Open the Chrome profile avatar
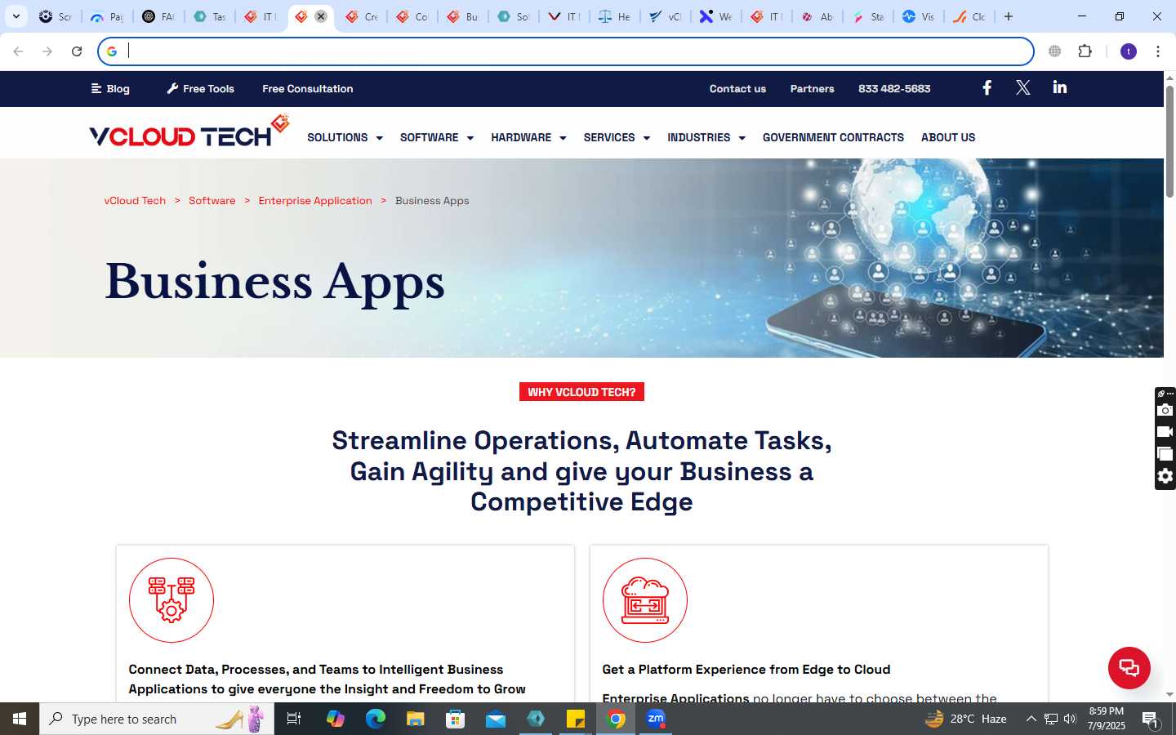This screenshot has width=1176, height=735. 1129,51
